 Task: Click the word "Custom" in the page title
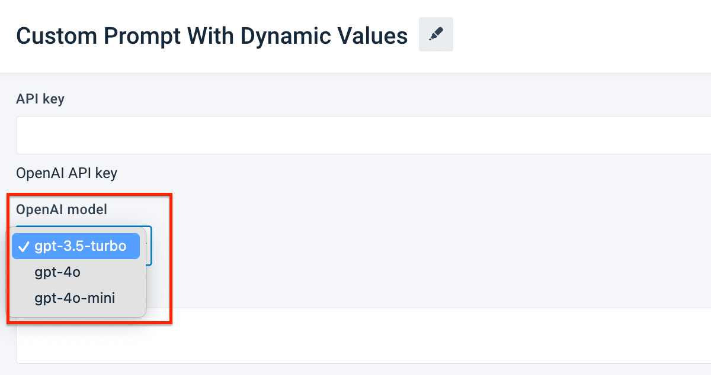(x=57, y=36)
